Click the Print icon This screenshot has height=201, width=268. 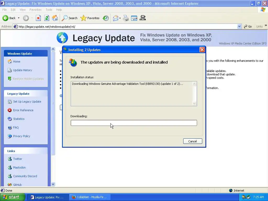point(126,18)
